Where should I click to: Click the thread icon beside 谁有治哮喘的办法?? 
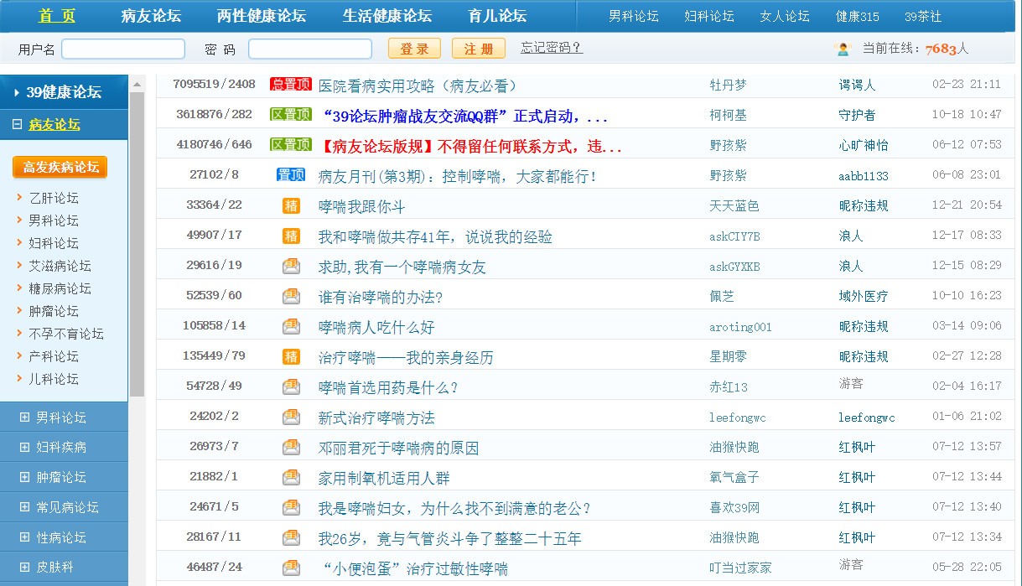pos(291,296)
